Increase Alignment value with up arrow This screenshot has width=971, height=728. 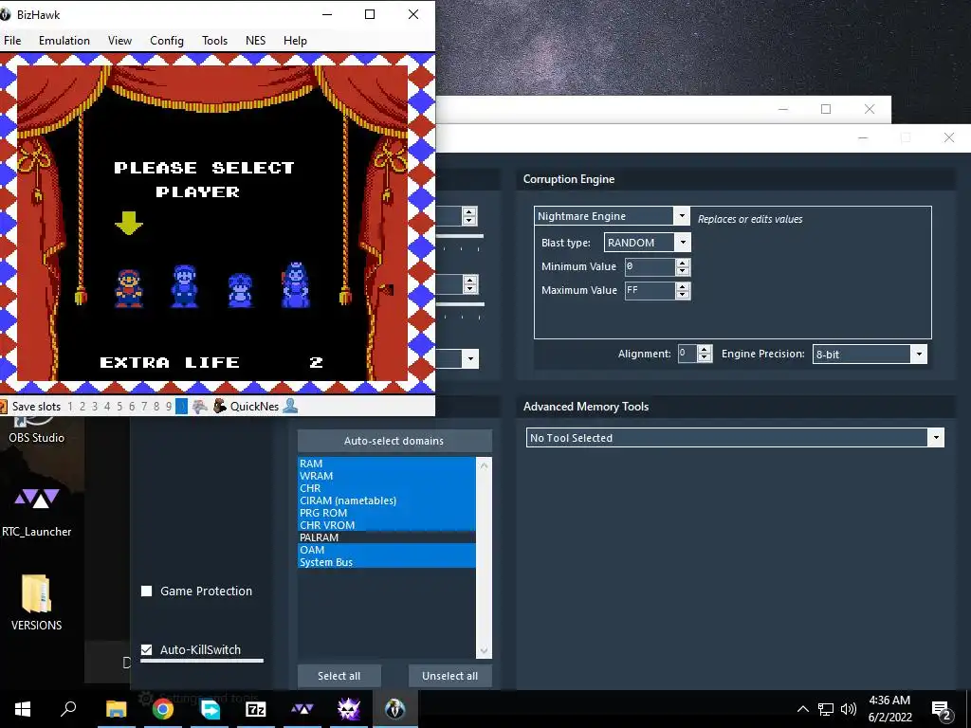(x=704, y=349)
